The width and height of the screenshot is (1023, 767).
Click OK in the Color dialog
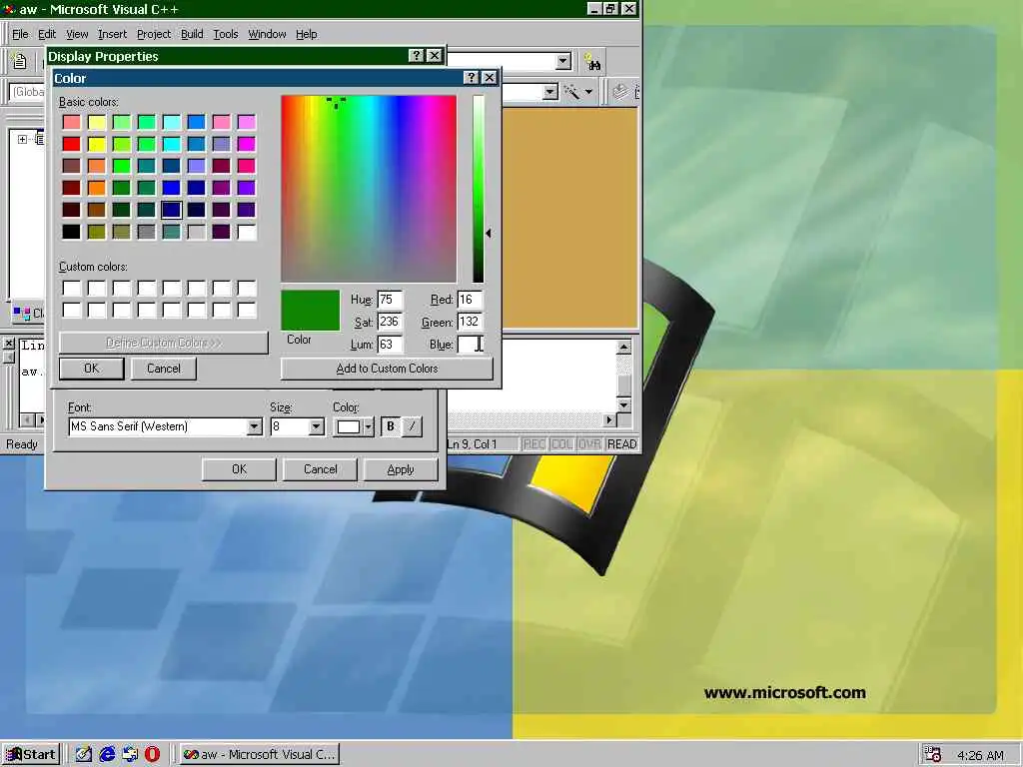tap(91, 369)
